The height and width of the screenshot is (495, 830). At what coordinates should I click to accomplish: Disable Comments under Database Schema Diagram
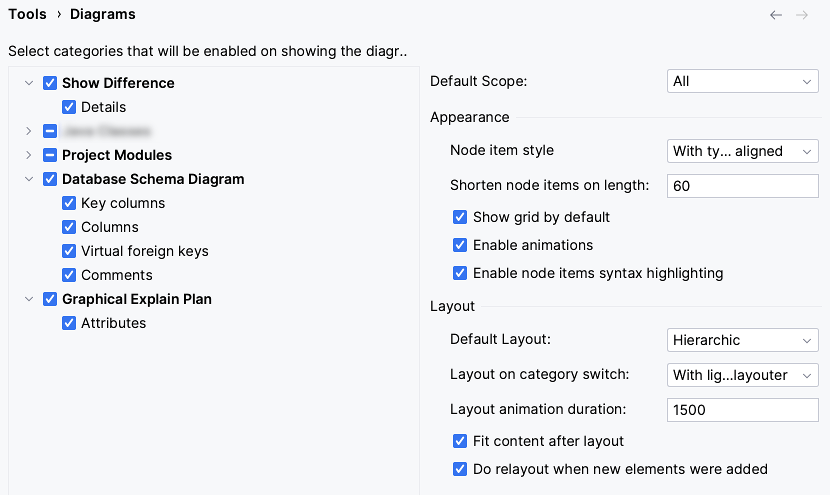click(69, 275)
